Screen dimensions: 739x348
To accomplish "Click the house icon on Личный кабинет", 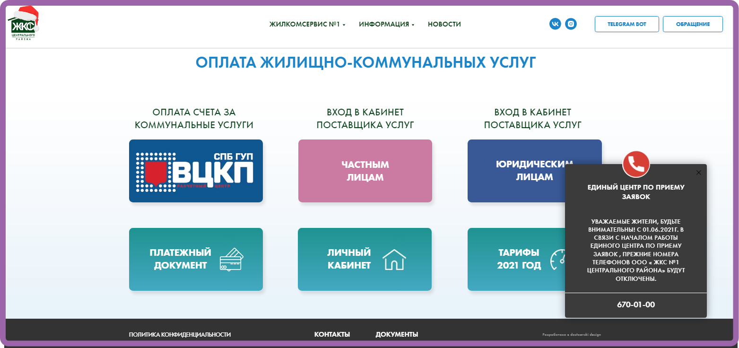I will point(394,259).
